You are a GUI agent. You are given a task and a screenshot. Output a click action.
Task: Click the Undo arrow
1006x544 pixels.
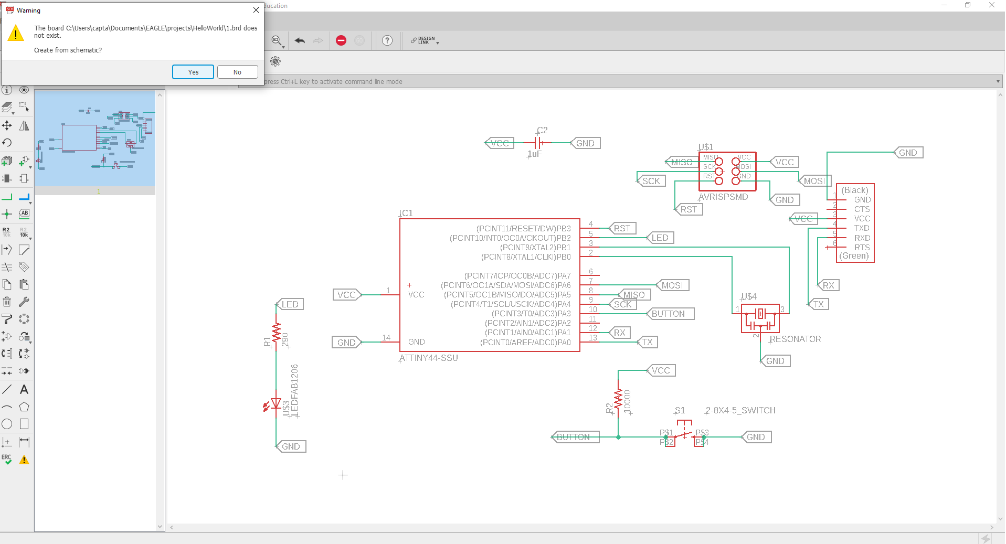coord(300,40)
